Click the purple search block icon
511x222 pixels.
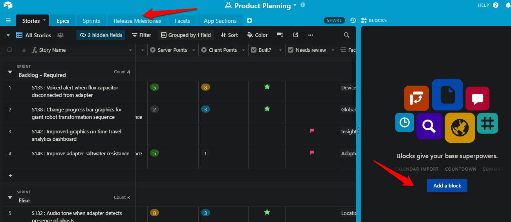click(x=429, y=126)
